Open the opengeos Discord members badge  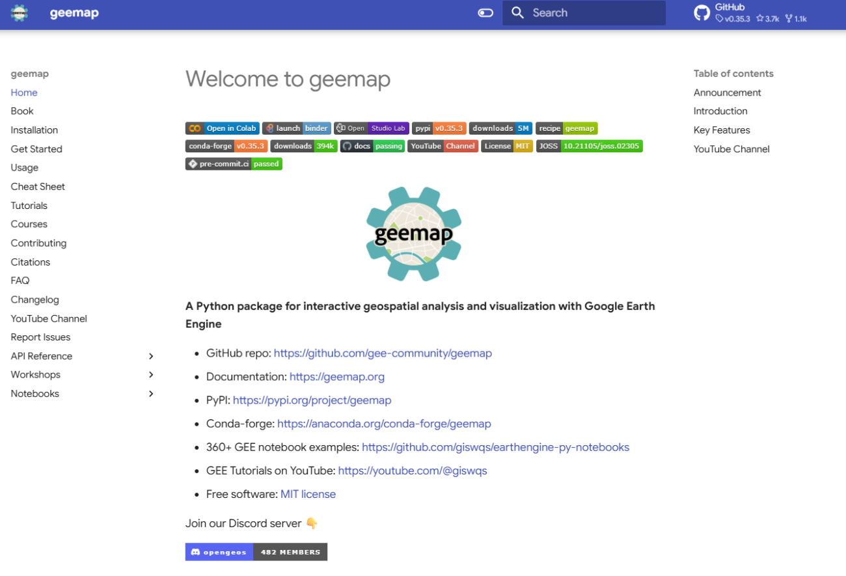pos(256,552)
